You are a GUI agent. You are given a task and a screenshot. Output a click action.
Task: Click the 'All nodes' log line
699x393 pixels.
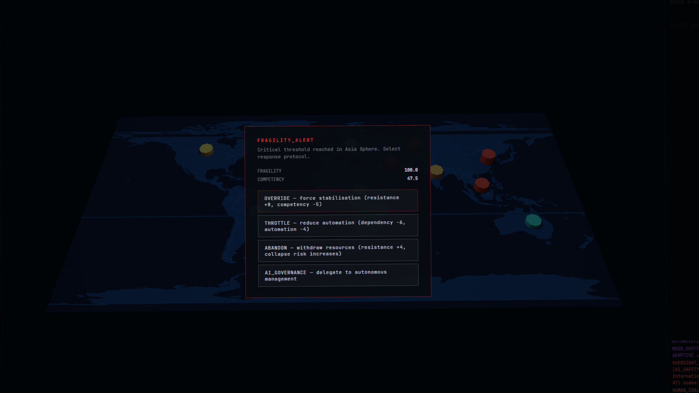click(x=685, y=383)
